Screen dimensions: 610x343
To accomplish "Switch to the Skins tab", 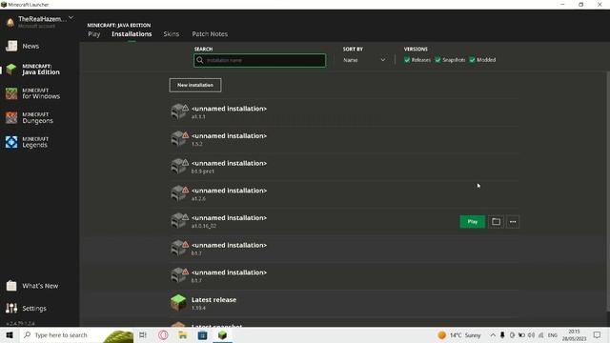I will coord(172,34).
